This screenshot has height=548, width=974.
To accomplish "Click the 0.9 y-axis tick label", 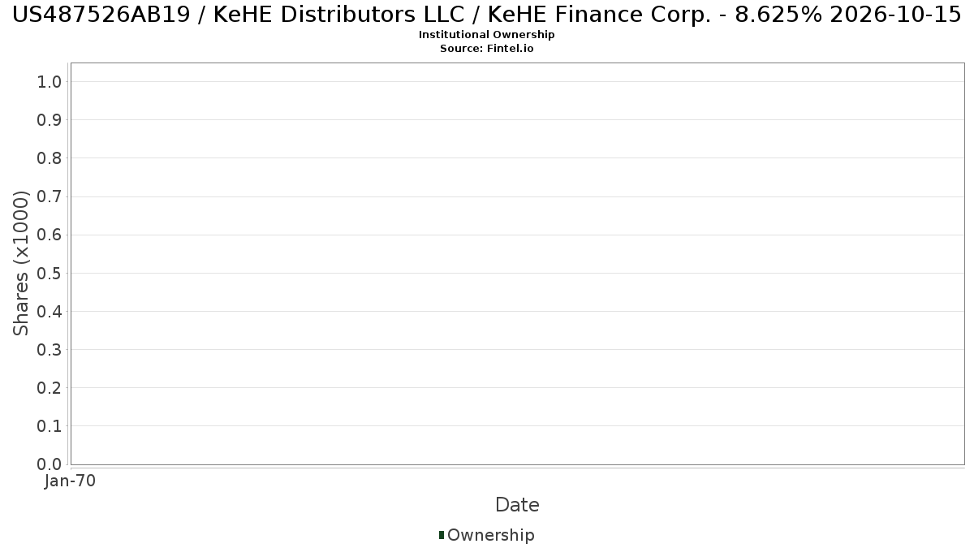I will [x=50, y=120].
